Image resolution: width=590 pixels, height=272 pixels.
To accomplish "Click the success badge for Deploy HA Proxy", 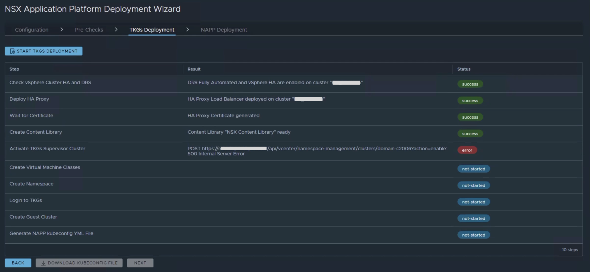I will pyautogui.click(x=470, y=101).
